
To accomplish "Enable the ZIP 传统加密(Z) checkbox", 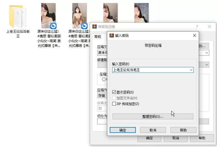I will [114, 104].
